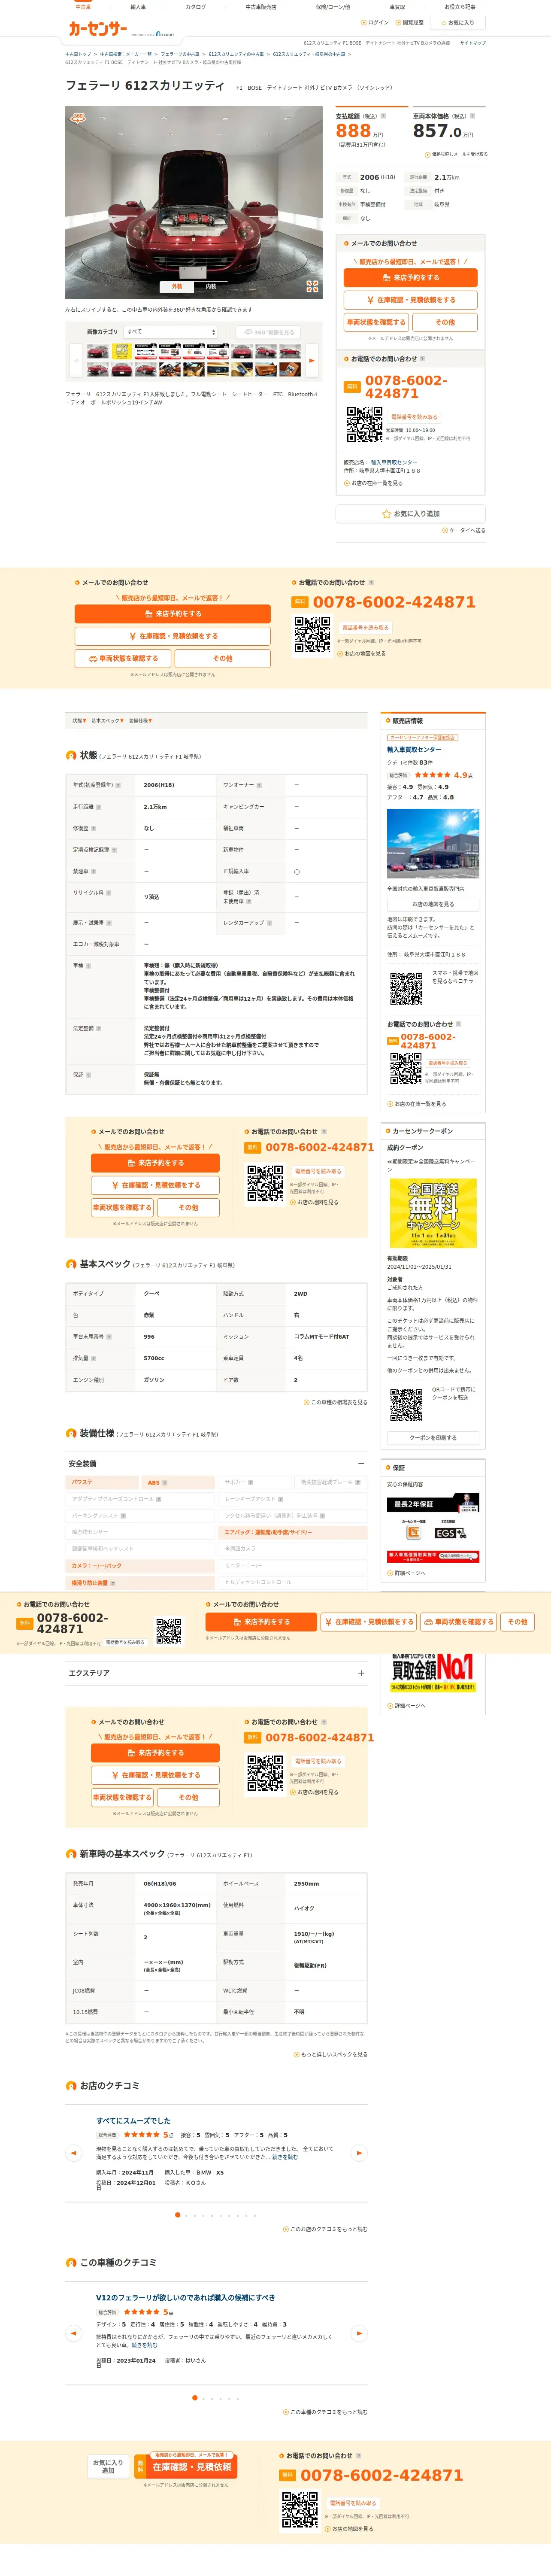
Task: Jump to section via 状態▼ anchor
Action: 79,721
